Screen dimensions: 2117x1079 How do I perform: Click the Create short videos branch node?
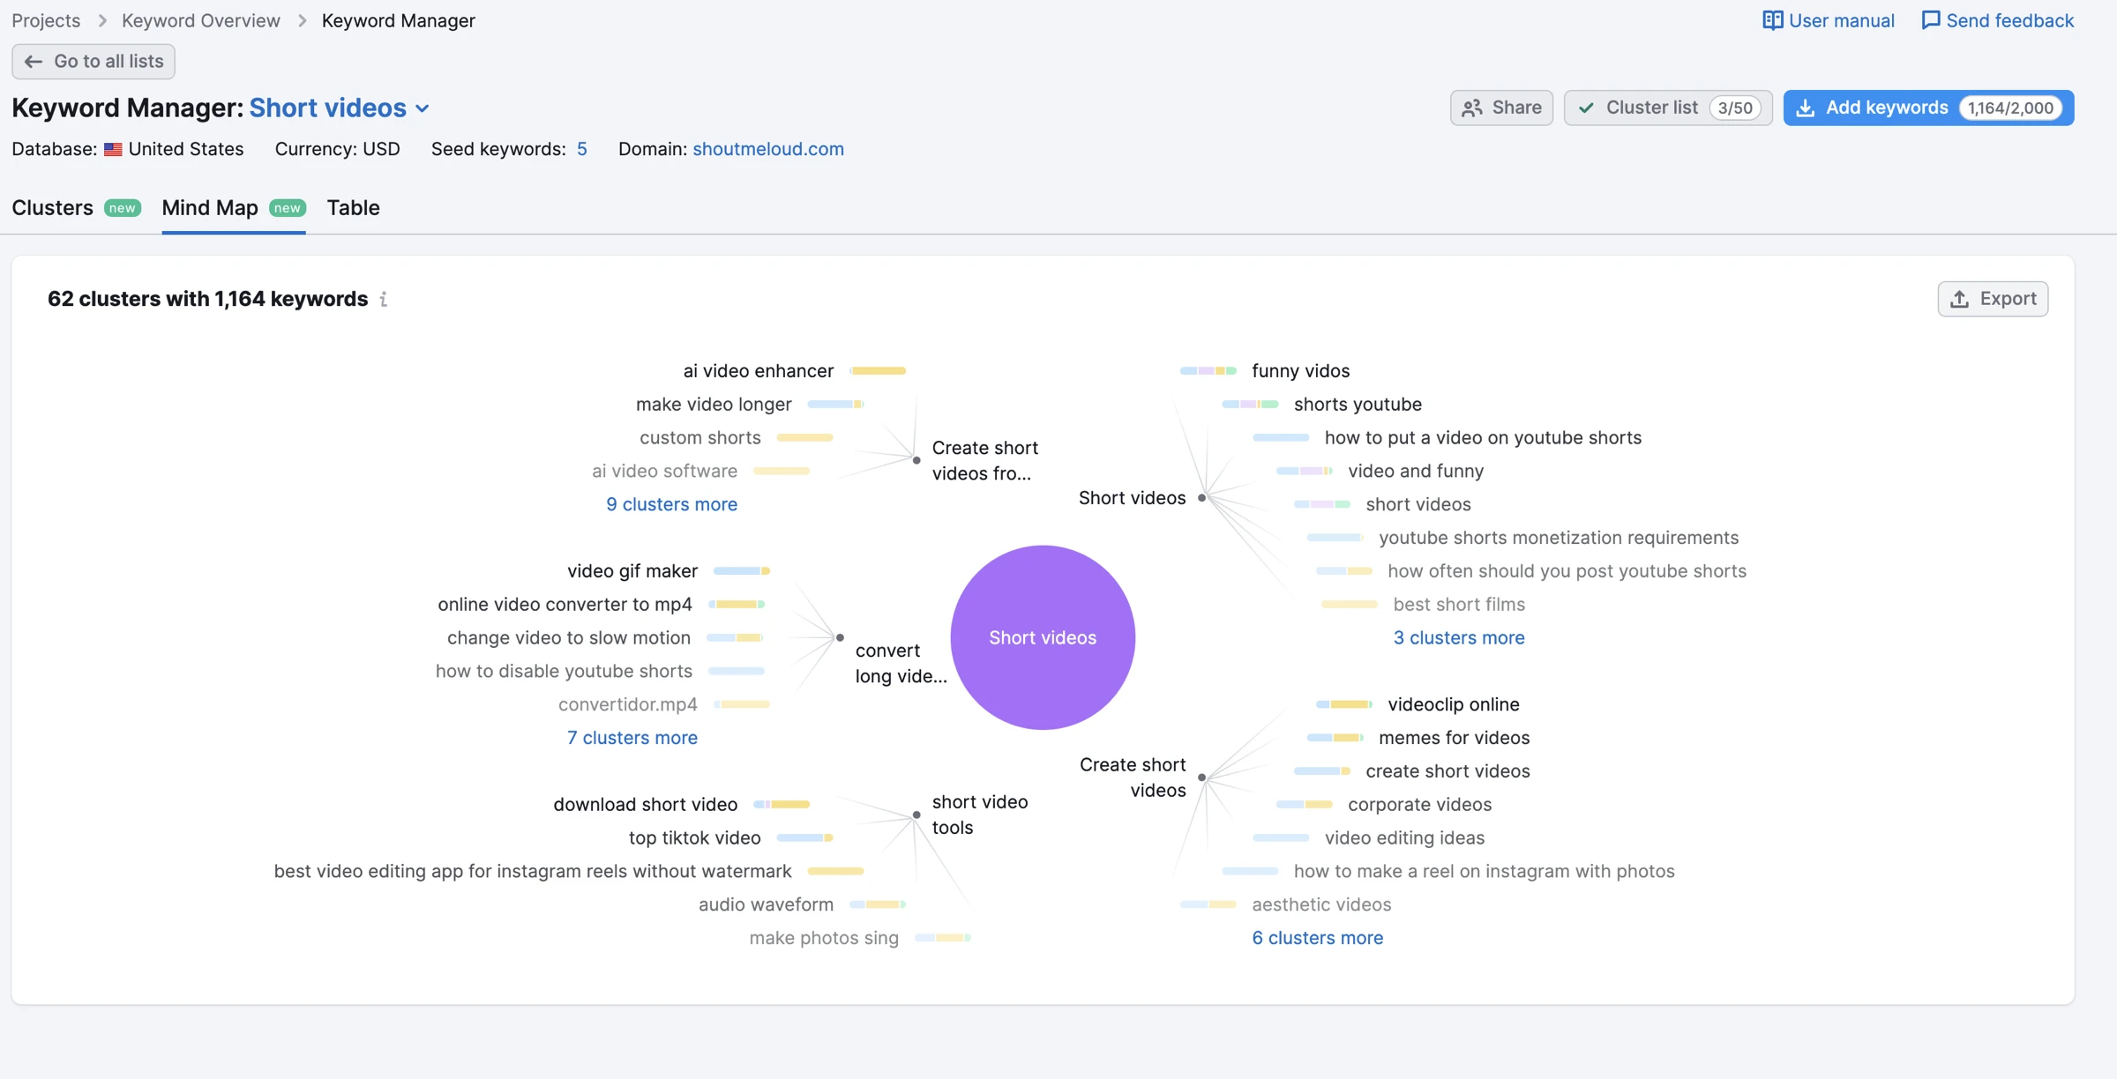tap(1133, 778)
